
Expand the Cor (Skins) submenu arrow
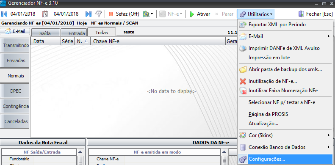pyautogui.click(x=329, y=135)
